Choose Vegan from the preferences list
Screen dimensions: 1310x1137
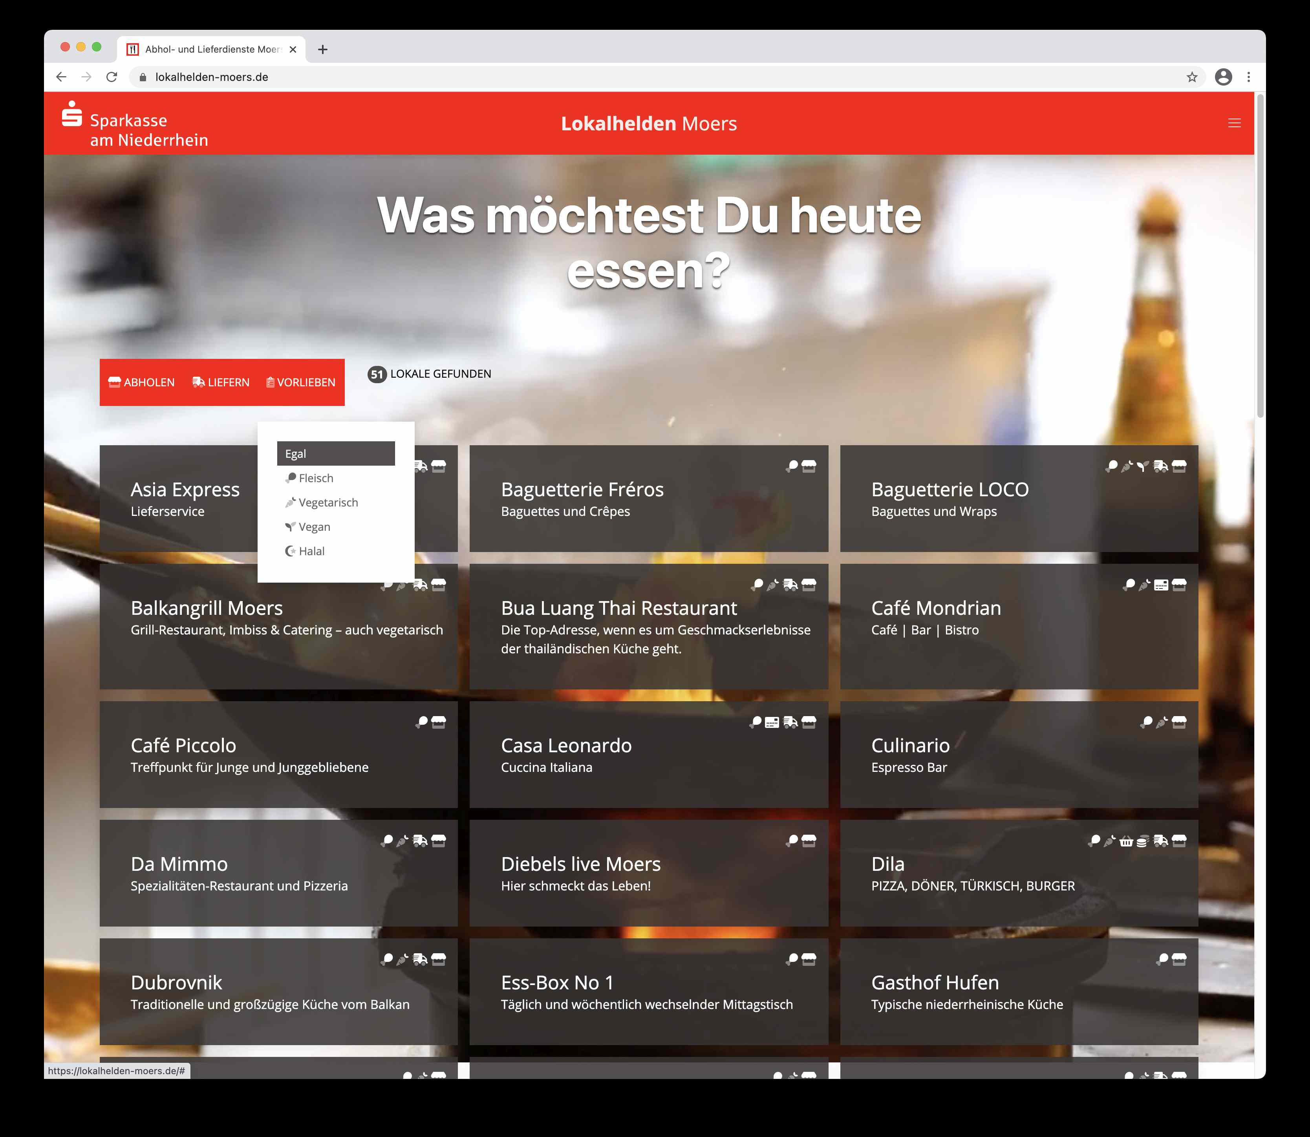[336, 527]
